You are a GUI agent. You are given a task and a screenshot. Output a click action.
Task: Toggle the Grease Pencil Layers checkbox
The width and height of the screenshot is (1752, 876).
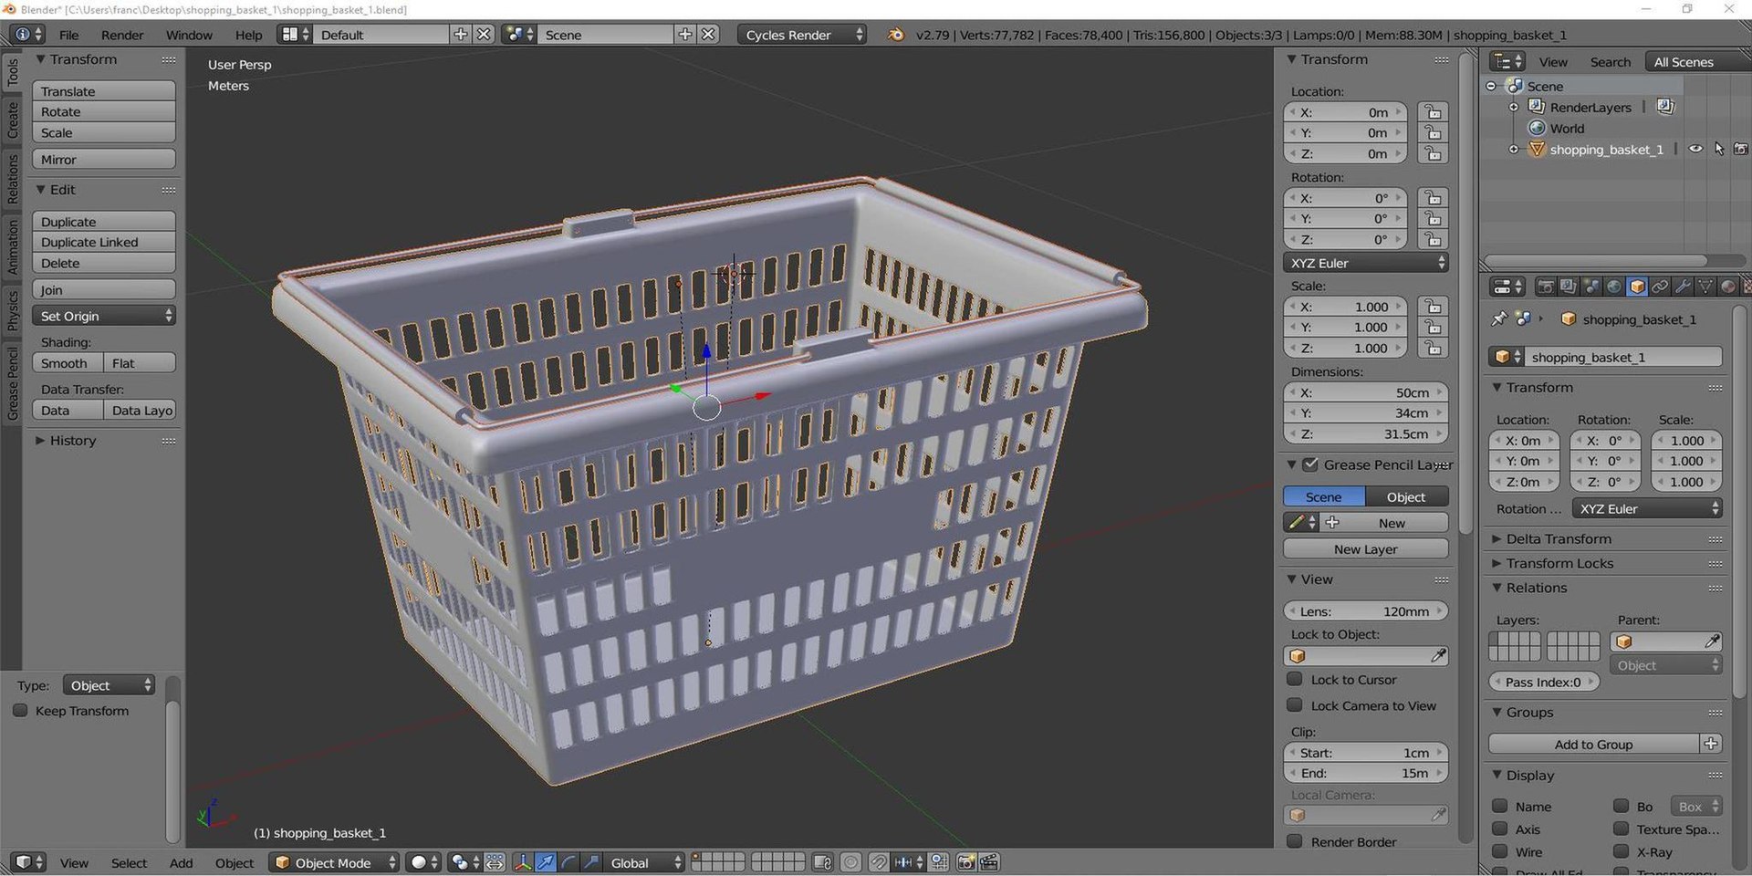[1310, 464]
